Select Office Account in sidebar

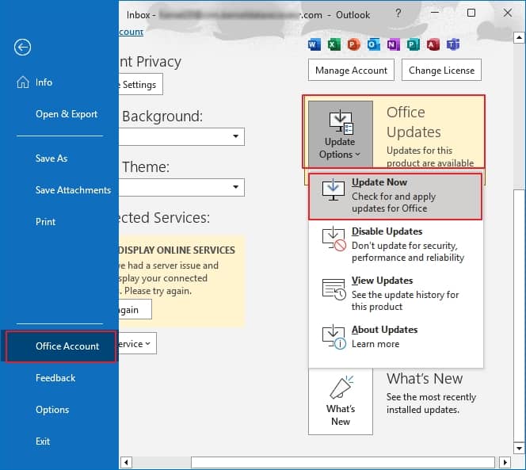click(x=61, y=346)
